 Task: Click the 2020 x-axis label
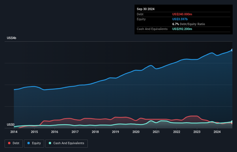pos(136,132)
